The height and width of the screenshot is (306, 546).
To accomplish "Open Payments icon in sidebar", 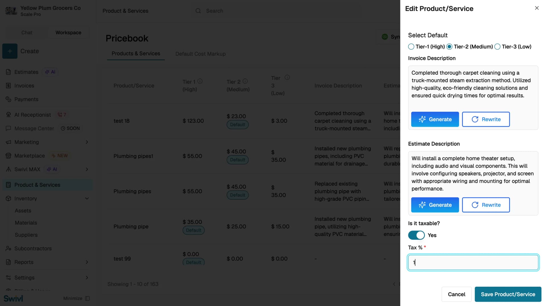I will pyautogui.click(x=9, y=99).
